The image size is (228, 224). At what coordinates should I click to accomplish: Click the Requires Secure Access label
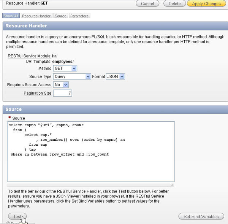click(29, 85)
